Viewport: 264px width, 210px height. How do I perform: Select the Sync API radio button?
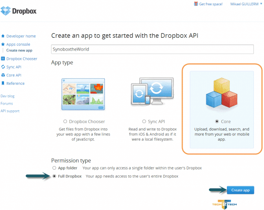tap(144, 121)
